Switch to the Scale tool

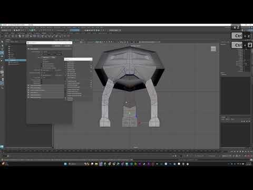pyautogui.click(x=2, y=60)
